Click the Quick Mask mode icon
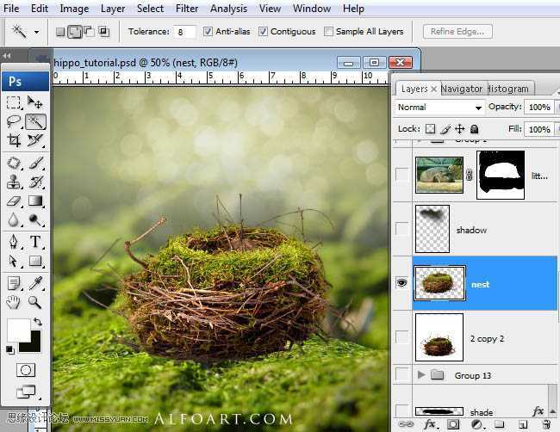Image resolution: width=560 pixels, height=432 pixels. point(25,370)
